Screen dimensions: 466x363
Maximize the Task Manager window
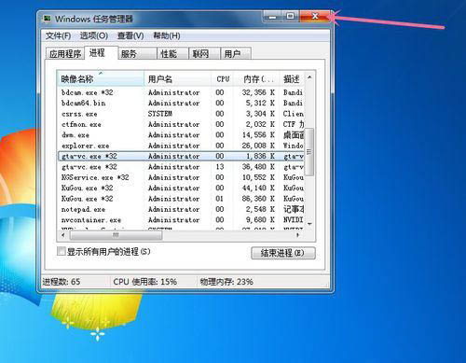coord(291,16)
